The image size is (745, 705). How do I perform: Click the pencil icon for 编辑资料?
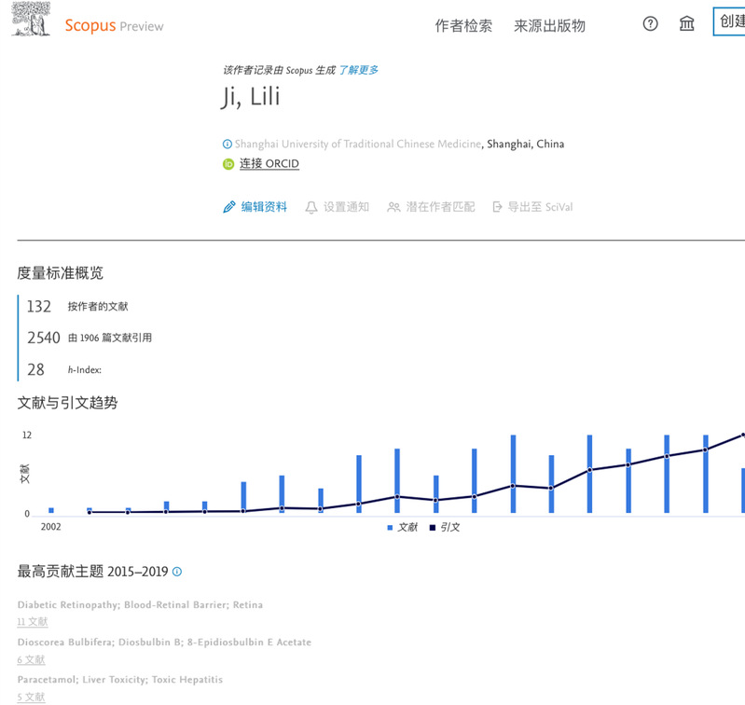coord(229,207)
